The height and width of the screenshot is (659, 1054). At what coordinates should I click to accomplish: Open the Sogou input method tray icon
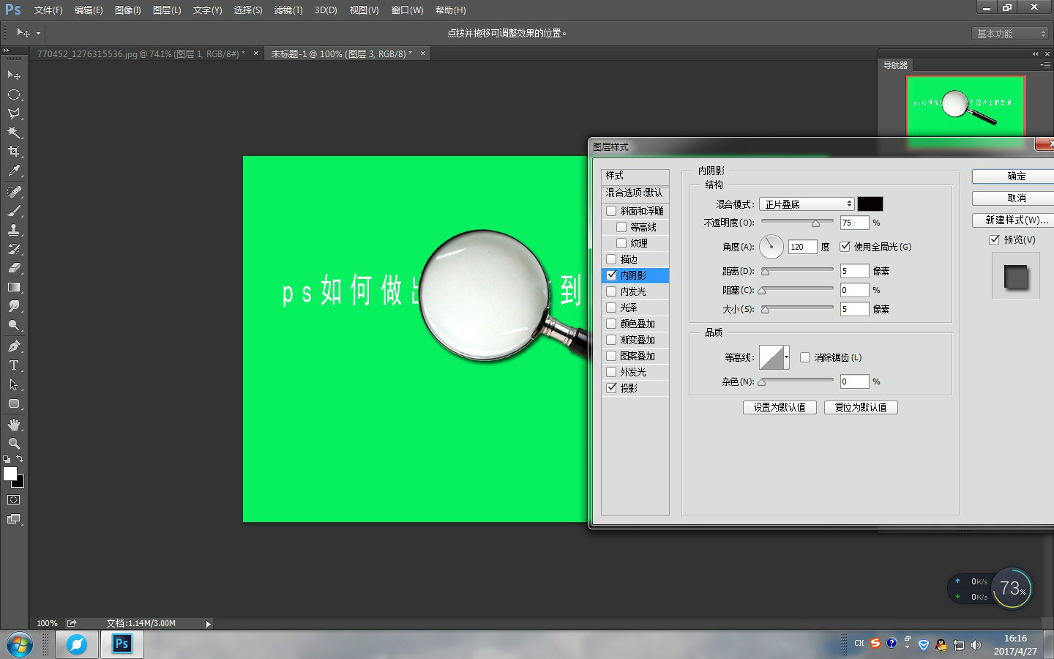pos(875,644)
